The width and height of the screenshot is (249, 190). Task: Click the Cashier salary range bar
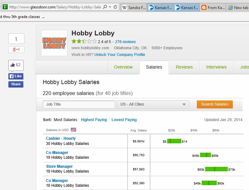point(174,141)
